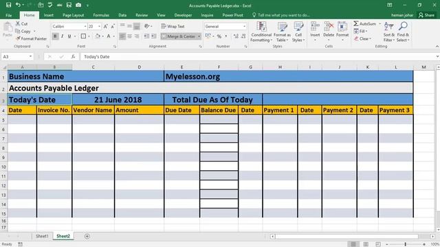Activate Format Painter
This screenshot has height=247, width=440.
31,38
